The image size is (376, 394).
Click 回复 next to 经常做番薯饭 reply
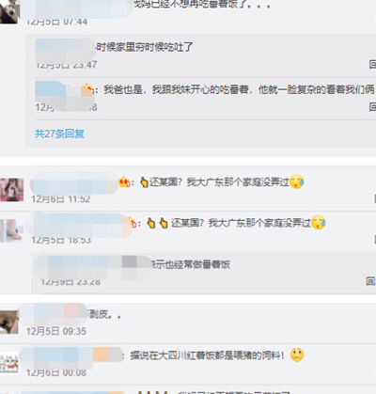coord(371,281)
